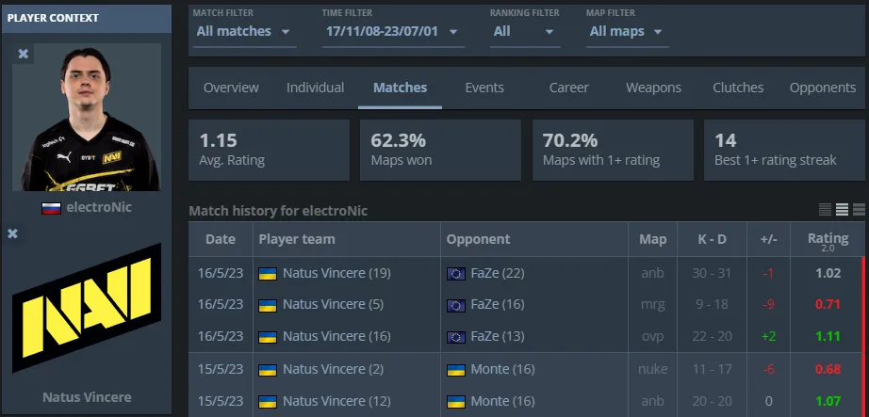Open the Time Filter date range dropdown
The width and height of the screenshot is (869, 417).
(x=392, y=32)
